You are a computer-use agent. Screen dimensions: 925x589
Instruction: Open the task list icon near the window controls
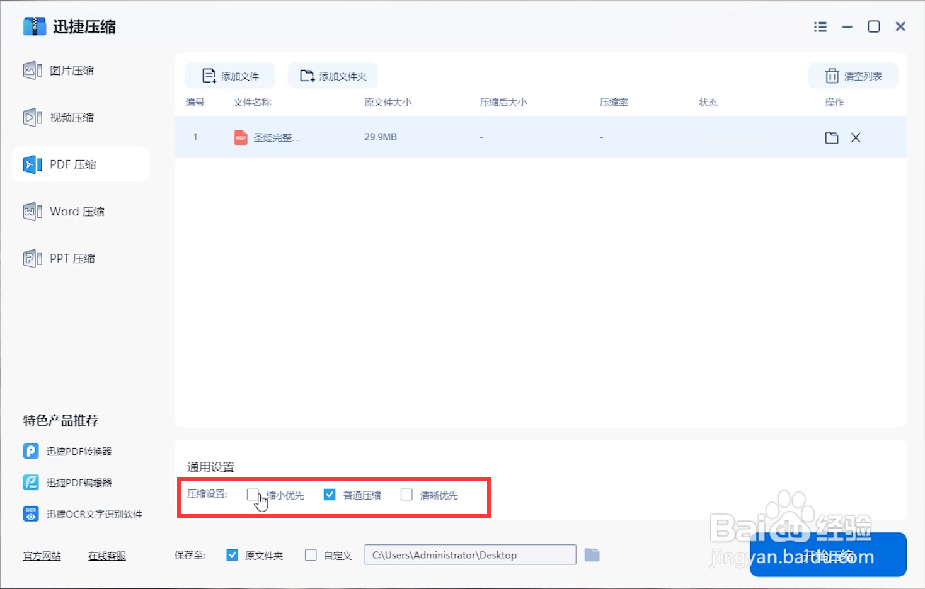pos(820,26)
